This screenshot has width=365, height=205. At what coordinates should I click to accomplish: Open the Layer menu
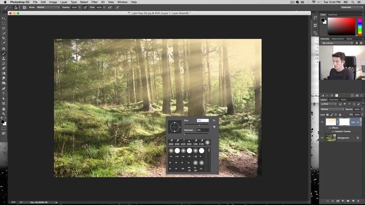point(63,2)
